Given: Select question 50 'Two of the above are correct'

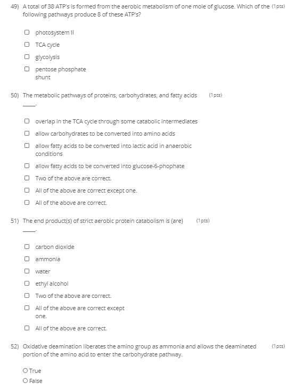Looking at the screenshot, I should 27,178.
